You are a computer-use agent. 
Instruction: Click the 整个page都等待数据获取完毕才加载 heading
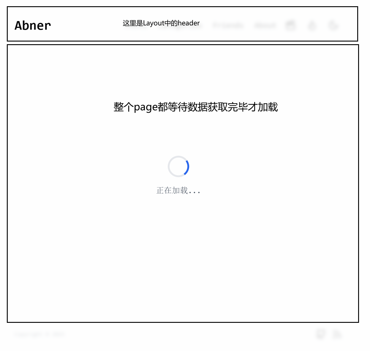196,107
